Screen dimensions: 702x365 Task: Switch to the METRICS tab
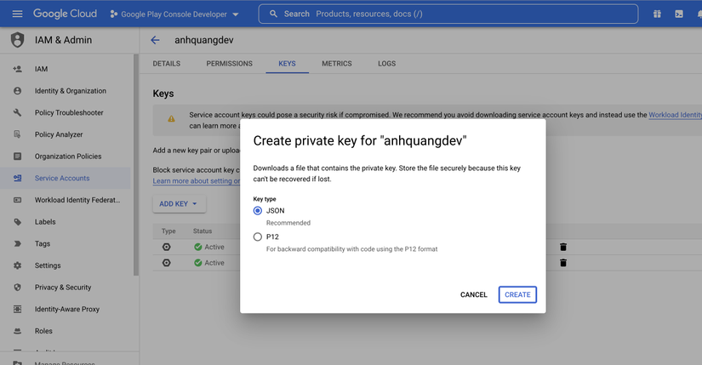point(336,64)
